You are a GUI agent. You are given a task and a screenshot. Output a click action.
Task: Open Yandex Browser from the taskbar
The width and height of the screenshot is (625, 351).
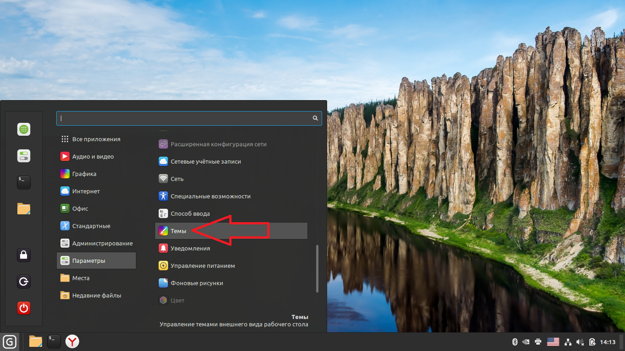click(72, 341)
